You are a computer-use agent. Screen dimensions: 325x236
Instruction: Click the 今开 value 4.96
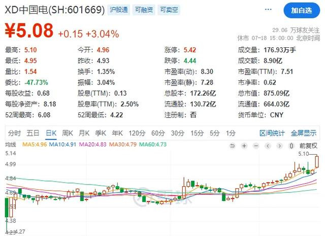[103, 50]
